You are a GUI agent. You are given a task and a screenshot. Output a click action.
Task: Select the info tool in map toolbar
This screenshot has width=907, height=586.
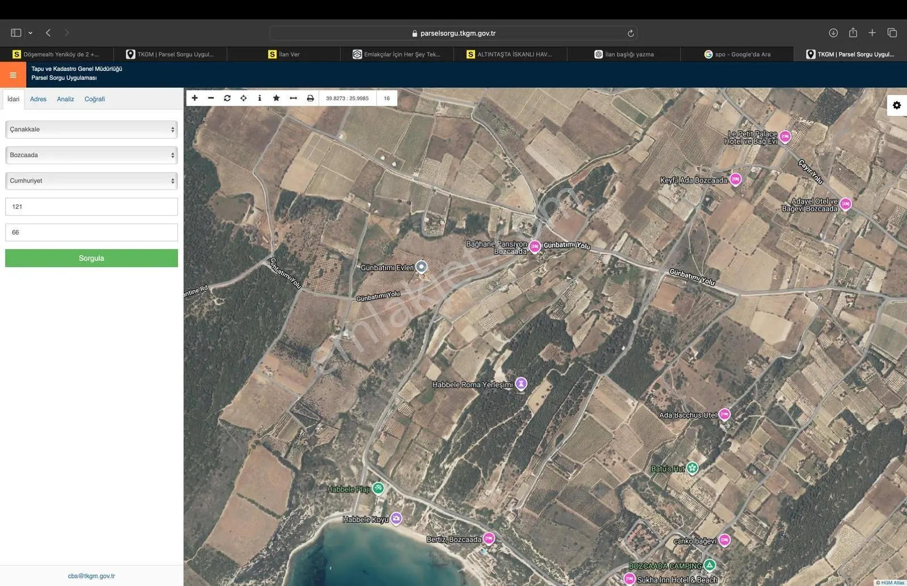pyautogui.click(x=260, y=98)
